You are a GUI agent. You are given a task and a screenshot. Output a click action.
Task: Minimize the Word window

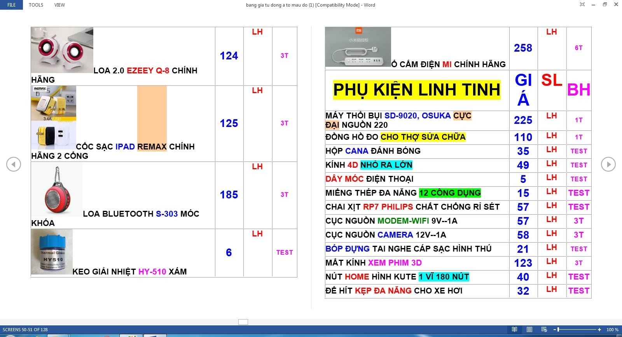[593, 5]
